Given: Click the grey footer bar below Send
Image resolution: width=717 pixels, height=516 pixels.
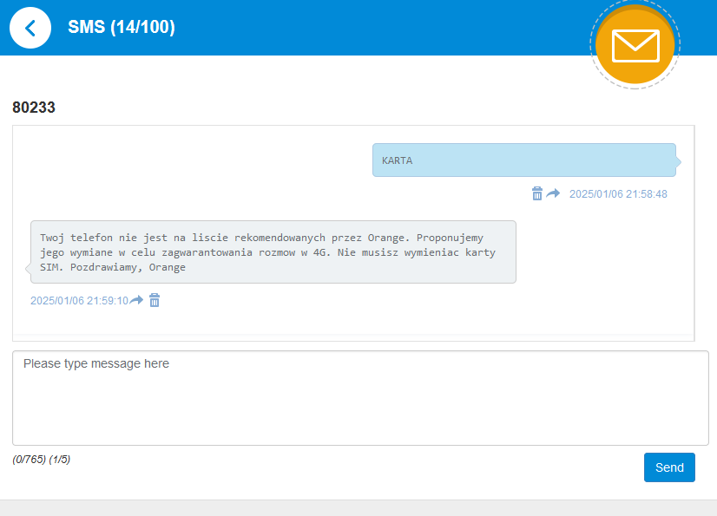Looking at the screenshot, I should coord(358,507).
